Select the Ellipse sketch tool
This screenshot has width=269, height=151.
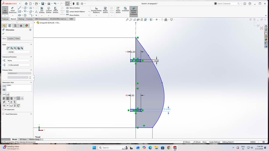[31, 12]
